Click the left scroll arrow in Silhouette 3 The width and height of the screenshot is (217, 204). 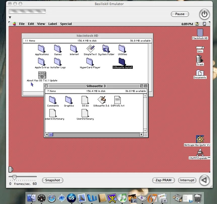click(47, 134)
